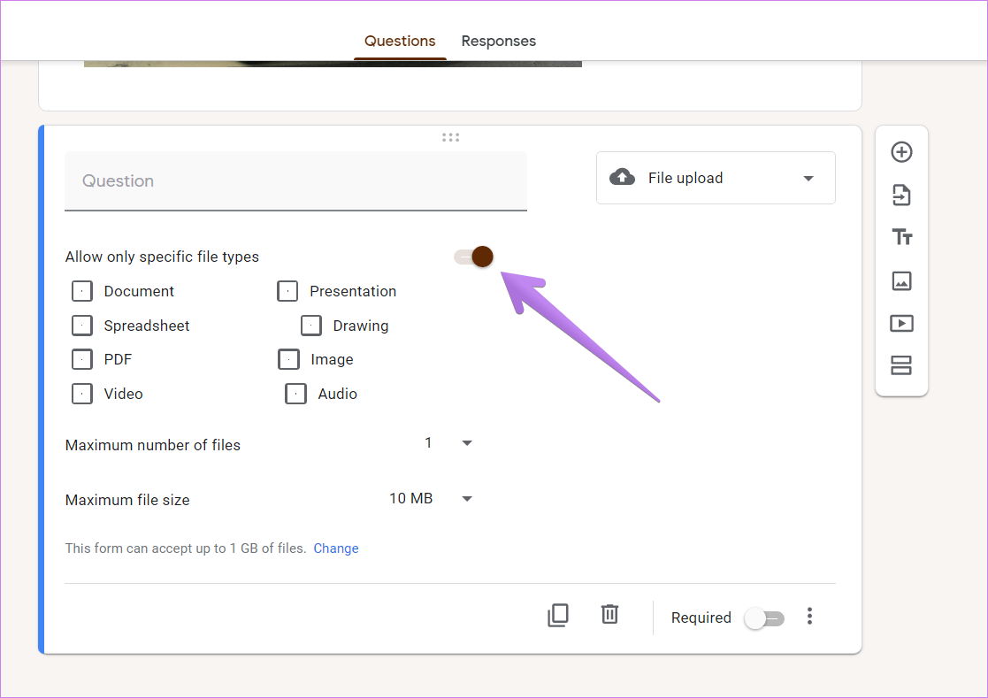Duplicate this question with copy icon
This screenshot has width=988, height=698.
click(557, 616)
